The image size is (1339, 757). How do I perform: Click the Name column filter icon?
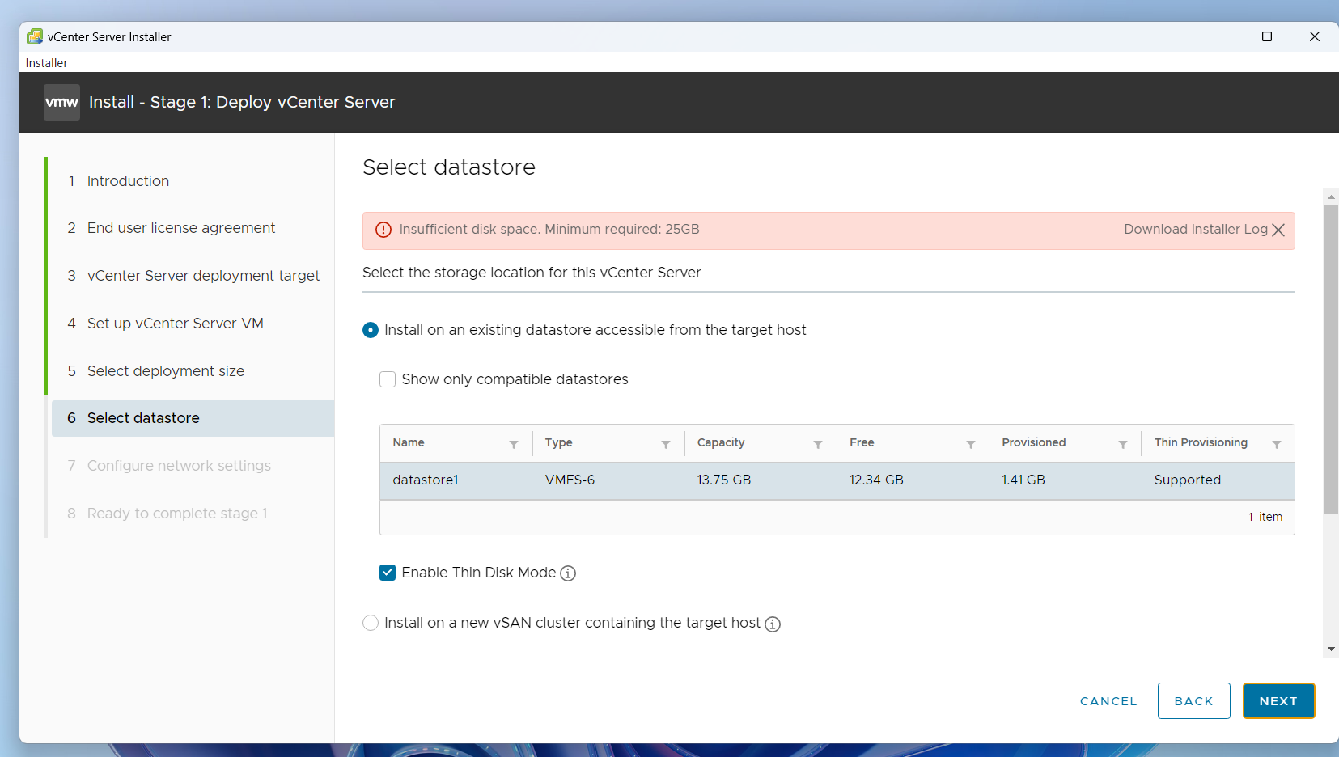coord(513,444)
